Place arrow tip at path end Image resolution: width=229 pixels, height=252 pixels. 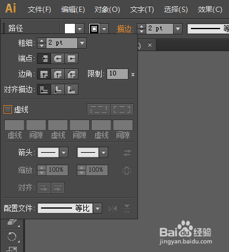point(58,188)
